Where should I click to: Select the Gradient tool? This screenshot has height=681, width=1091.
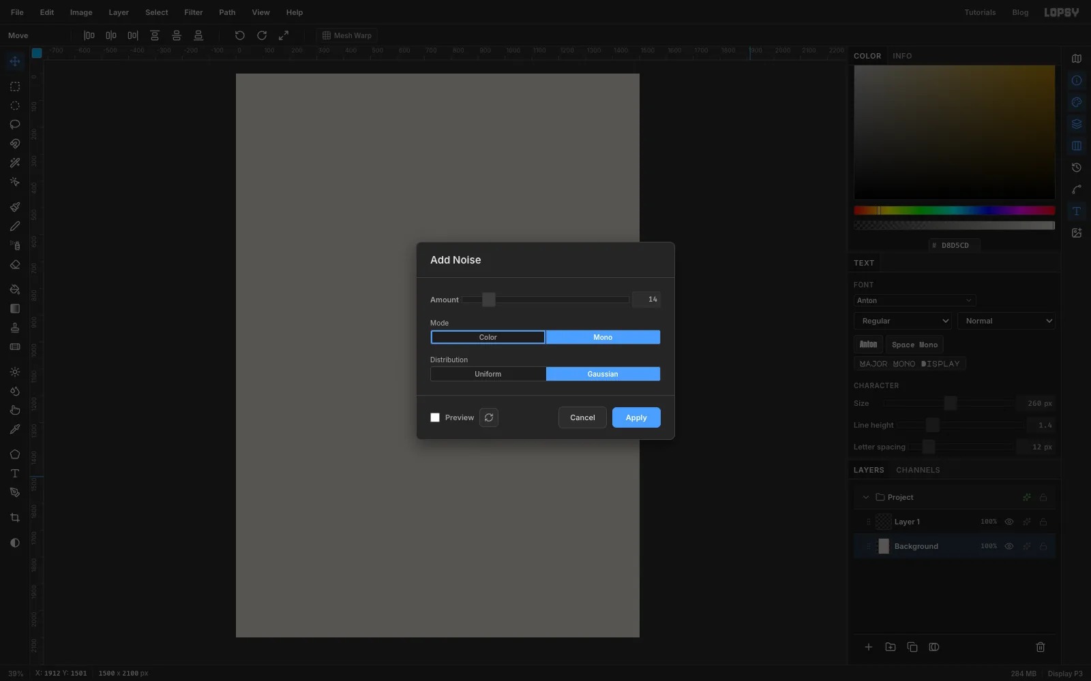(x=15, y=308)
